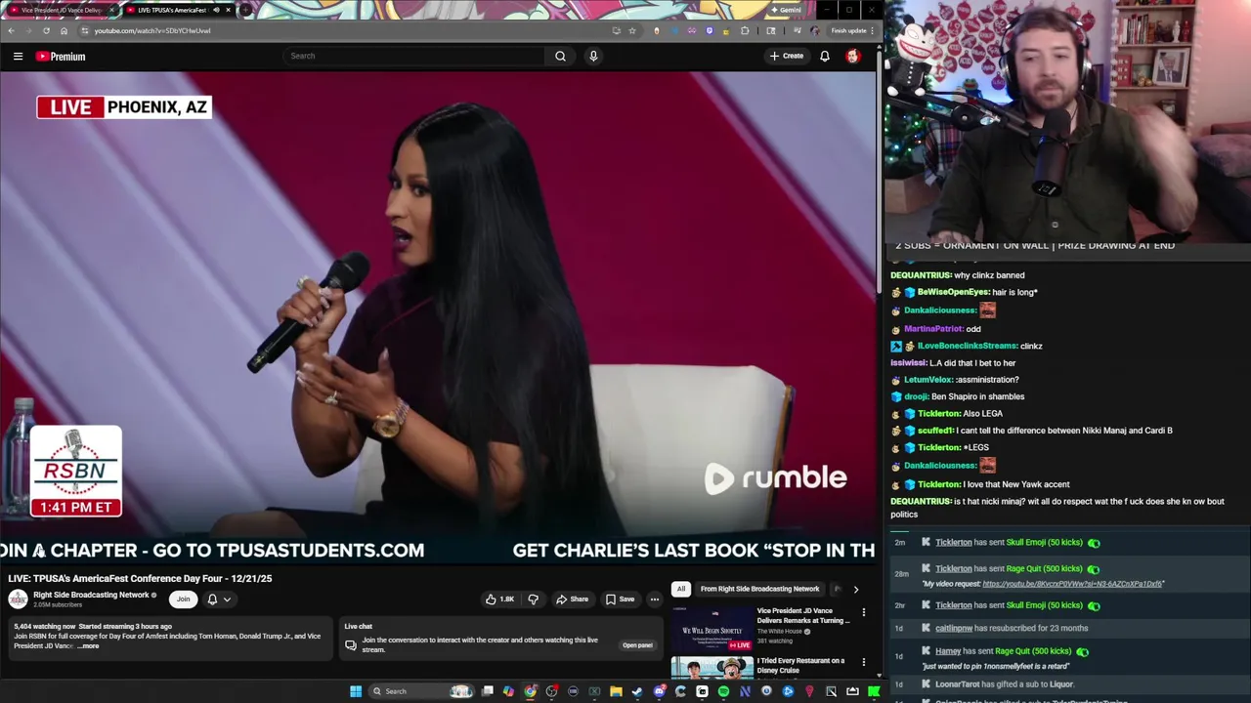Open Hamey username in activity feed

[x=948, y=651]
